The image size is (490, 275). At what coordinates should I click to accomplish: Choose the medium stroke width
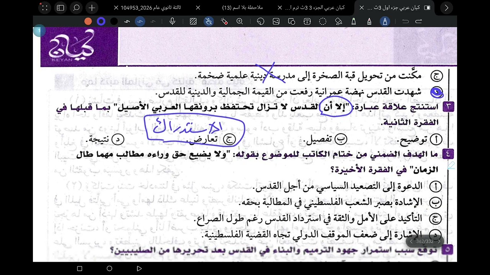[x=140, y=21]
